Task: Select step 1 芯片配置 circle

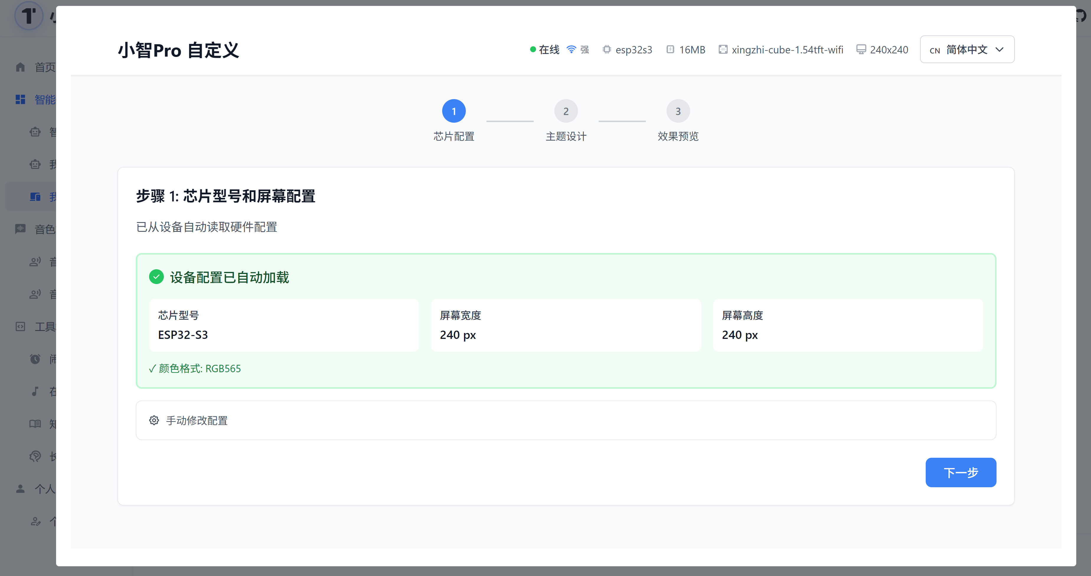Action: pyautogui.click(x=454, y=111)
